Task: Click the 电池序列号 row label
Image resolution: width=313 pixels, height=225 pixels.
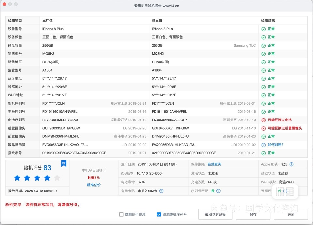Action: [17, 120]
